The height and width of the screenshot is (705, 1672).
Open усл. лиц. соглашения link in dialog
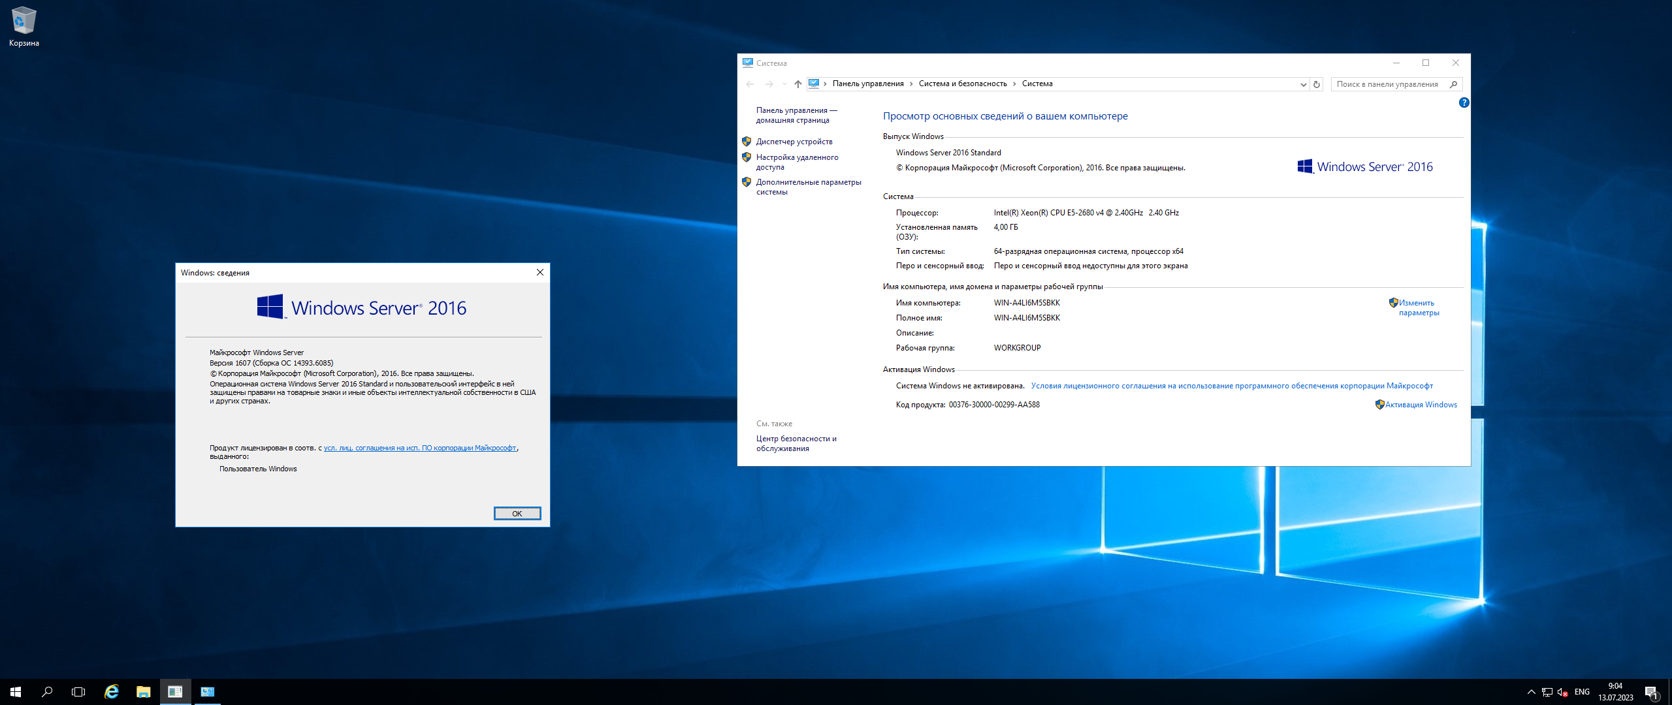click(x=420, y=448)
